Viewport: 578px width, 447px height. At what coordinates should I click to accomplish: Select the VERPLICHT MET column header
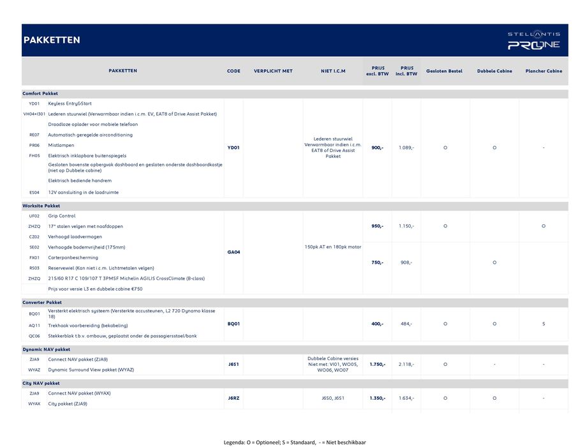click(x=273, y=71)
